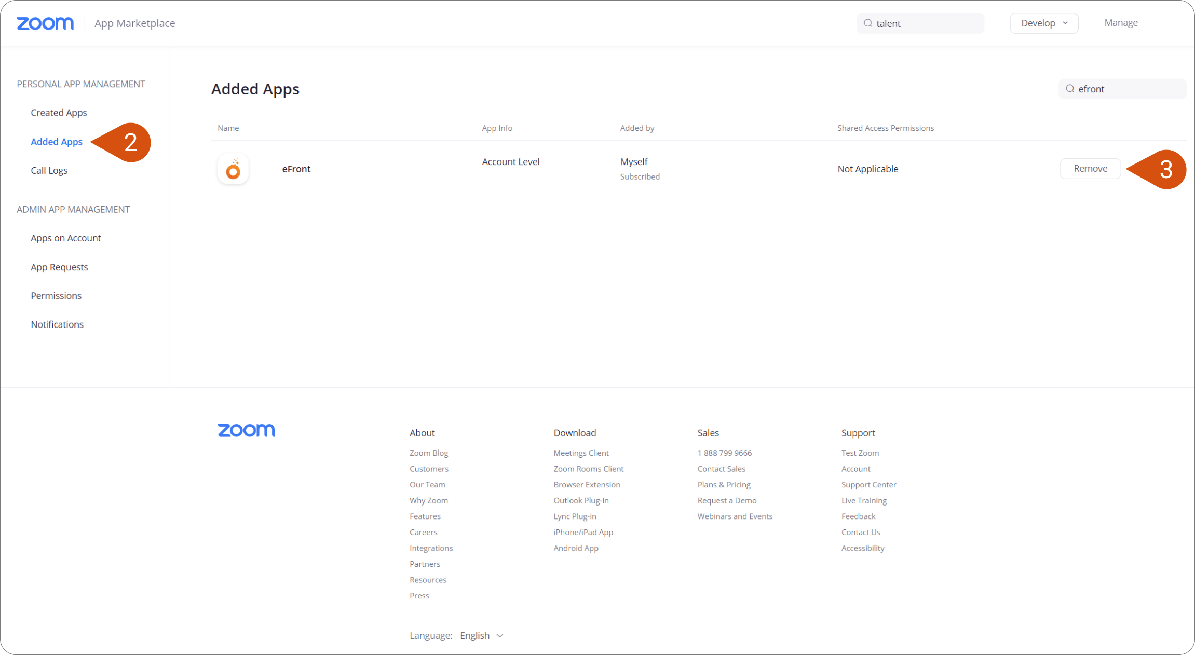
Task: Open the Support Center footer link
Action: (868, 484)
